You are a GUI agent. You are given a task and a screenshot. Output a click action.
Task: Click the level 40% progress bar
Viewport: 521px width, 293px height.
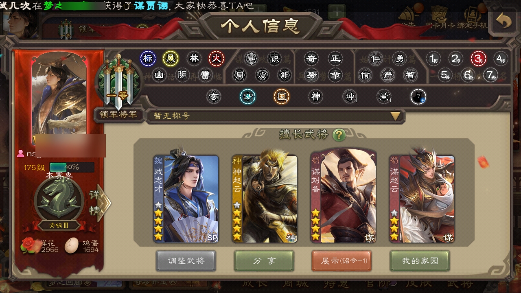pyautogui.click(x=72, y=167)
